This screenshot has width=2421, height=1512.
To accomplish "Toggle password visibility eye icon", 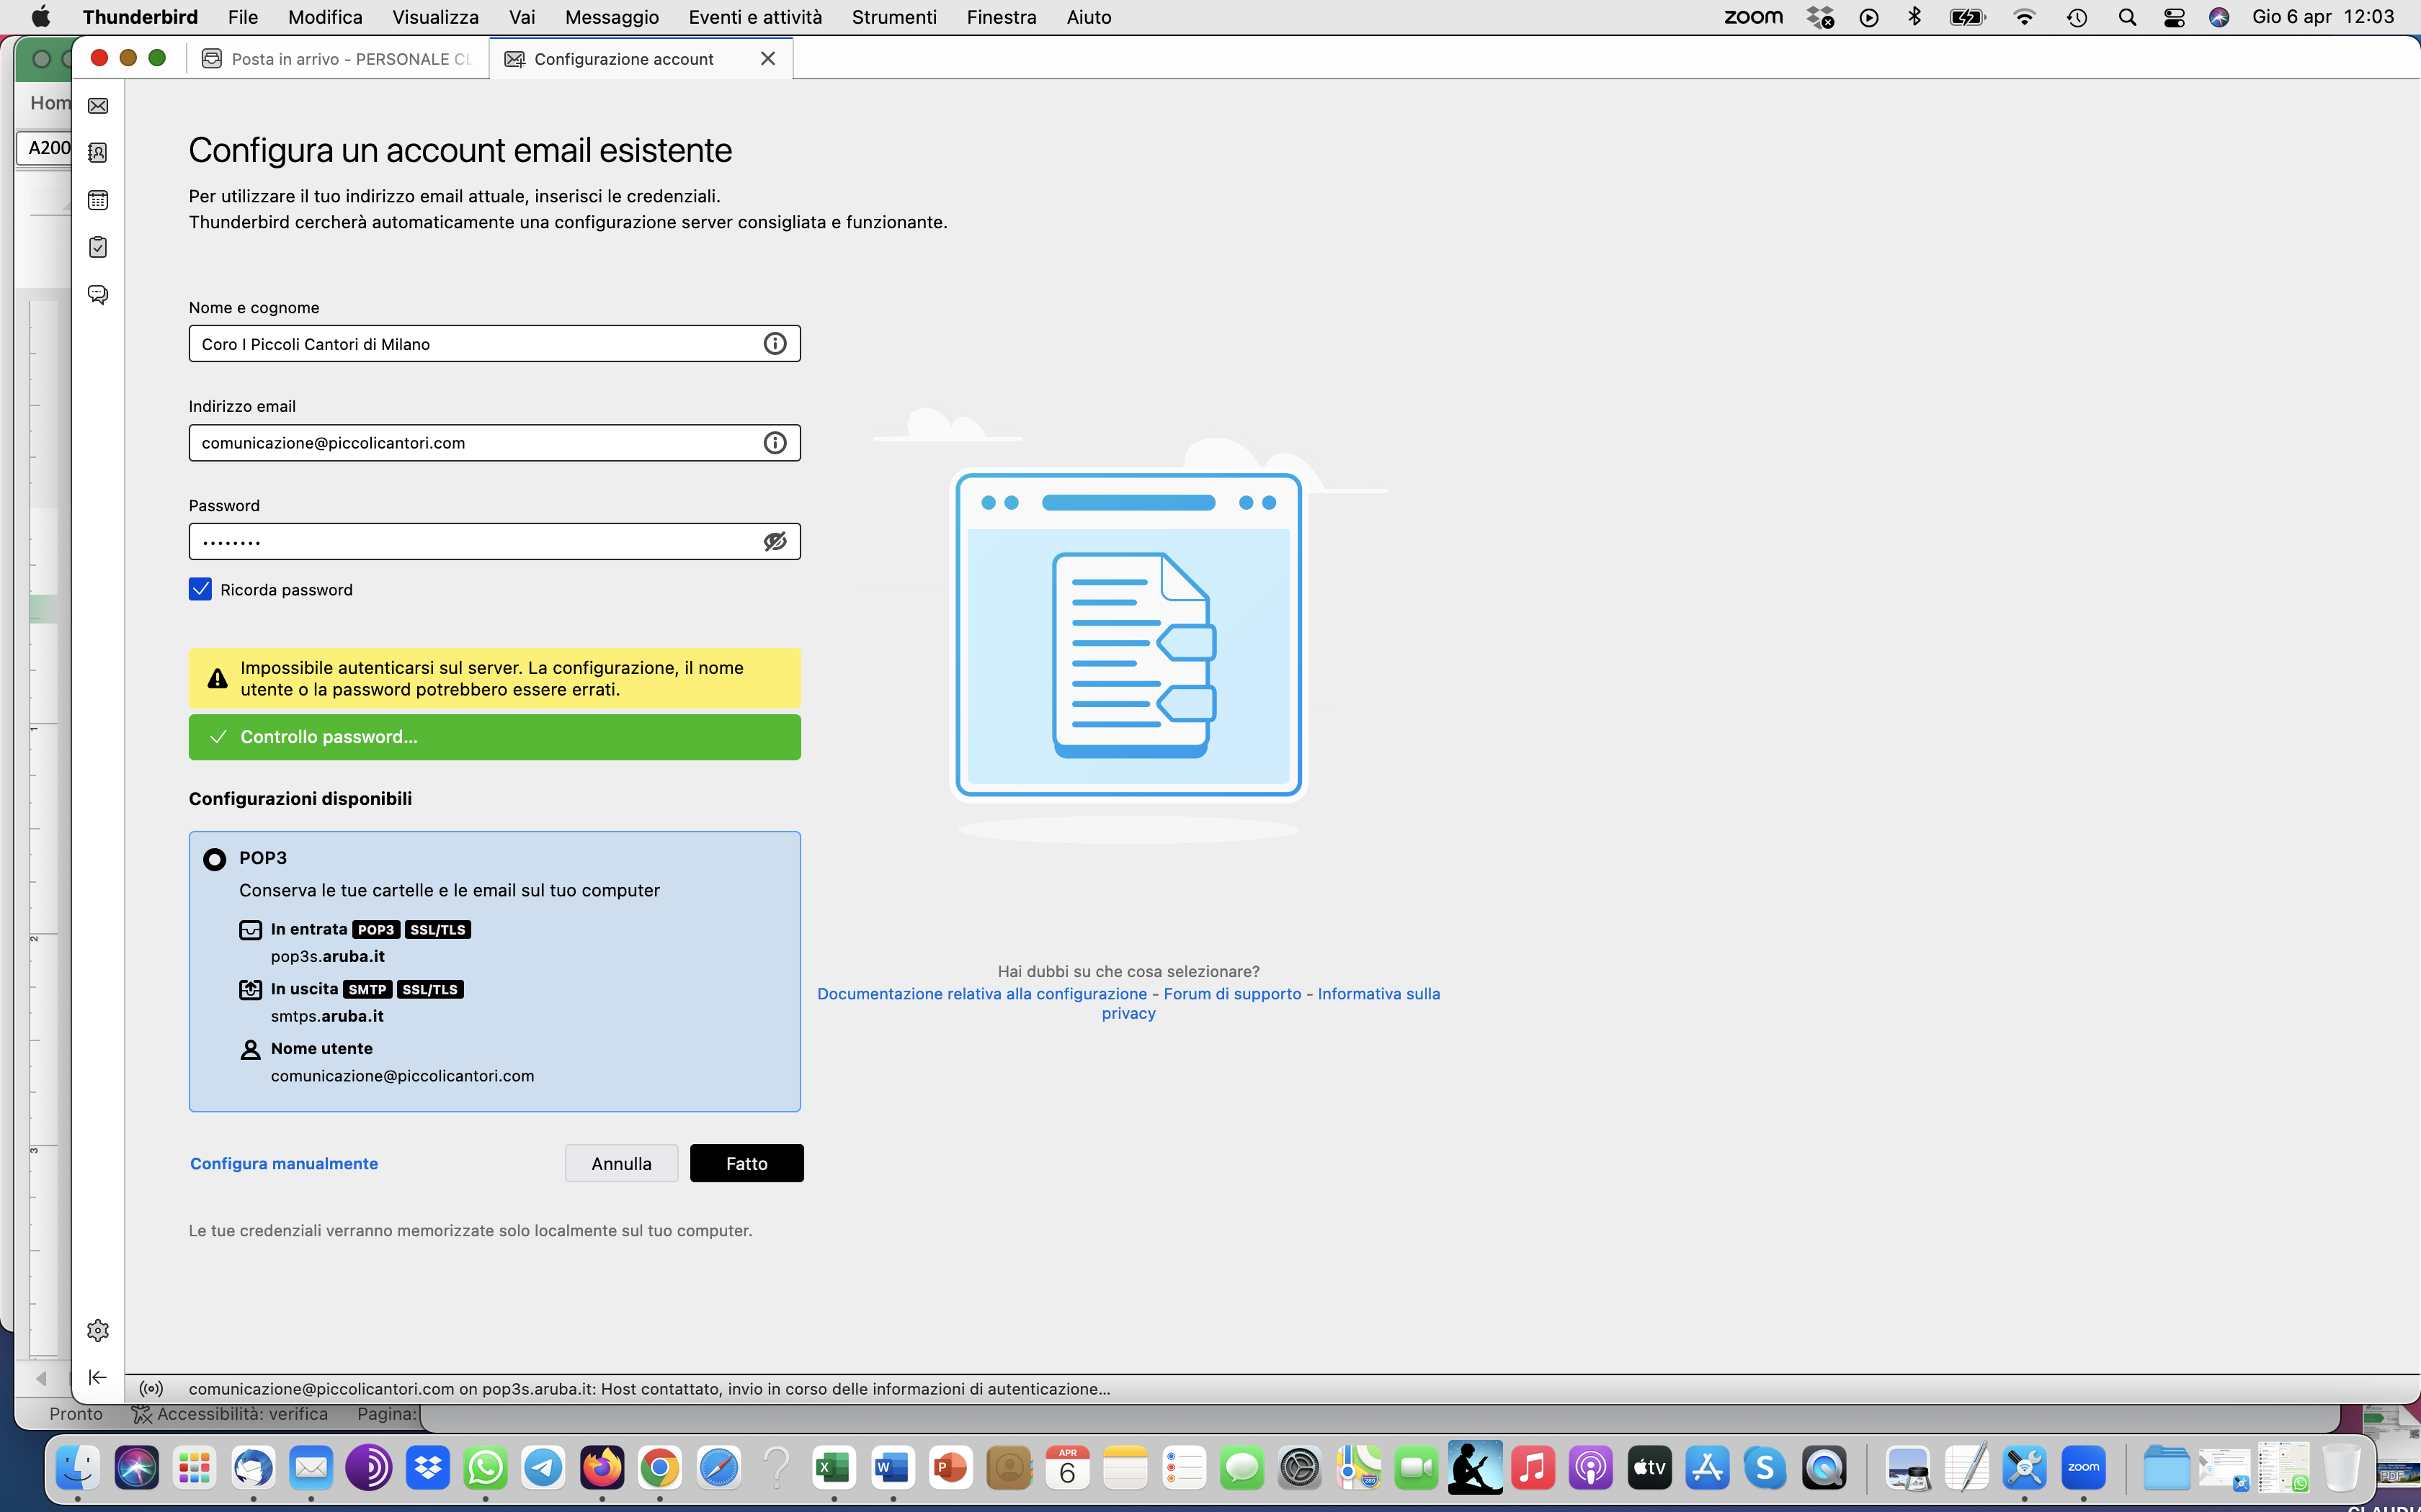I will click(775, 542).
